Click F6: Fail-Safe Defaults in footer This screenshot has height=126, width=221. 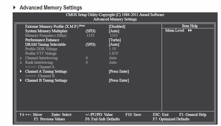[x=102, y=119]
